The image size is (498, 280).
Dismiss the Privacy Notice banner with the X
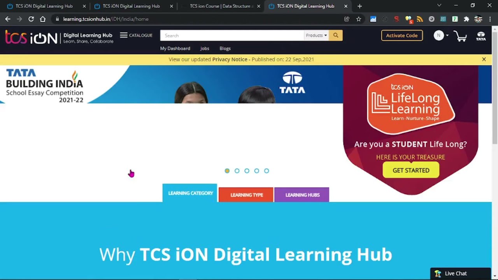[x=484, y=59]
